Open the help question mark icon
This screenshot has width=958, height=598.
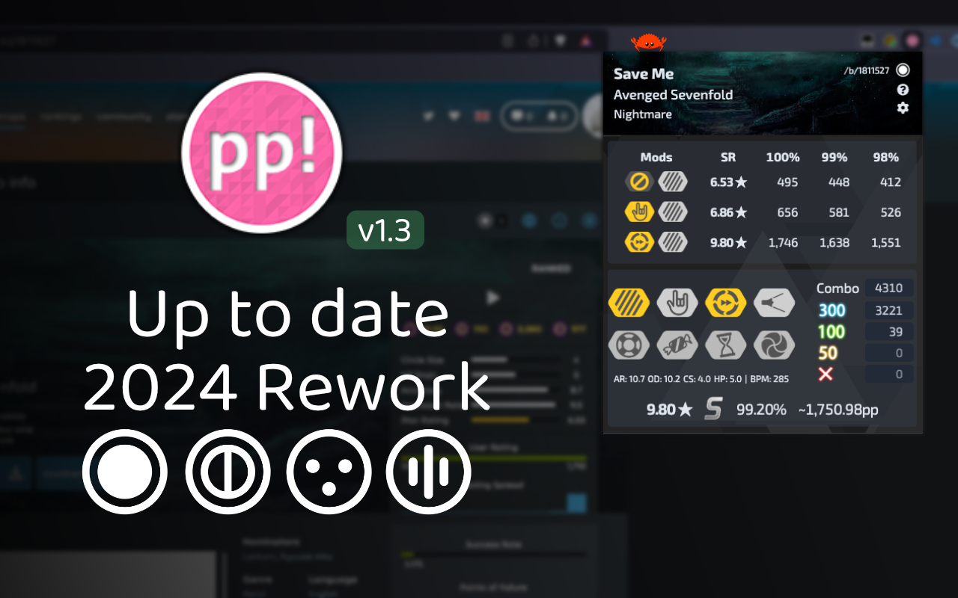(903, 90)
